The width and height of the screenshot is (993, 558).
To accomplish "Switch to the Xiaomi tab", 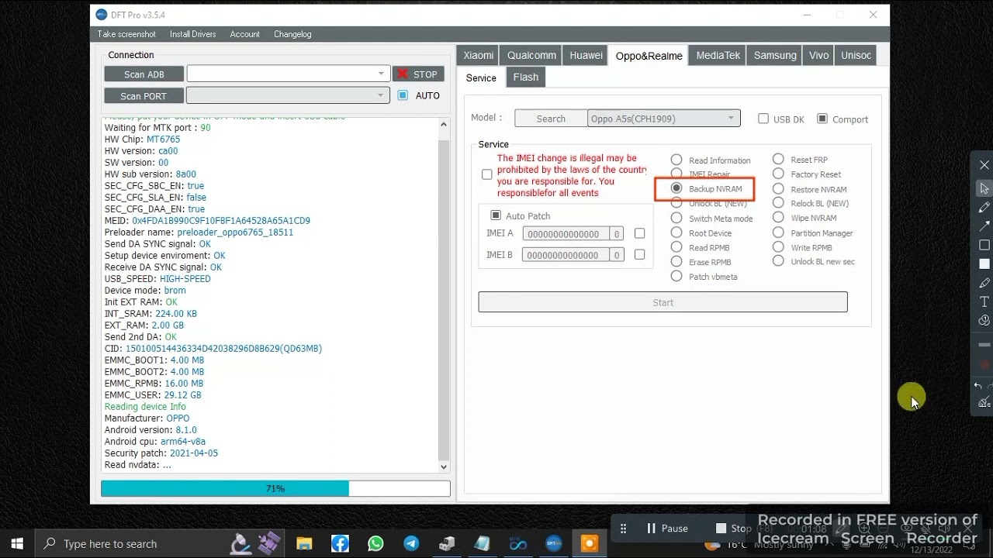I will click(x=479, y=55).
